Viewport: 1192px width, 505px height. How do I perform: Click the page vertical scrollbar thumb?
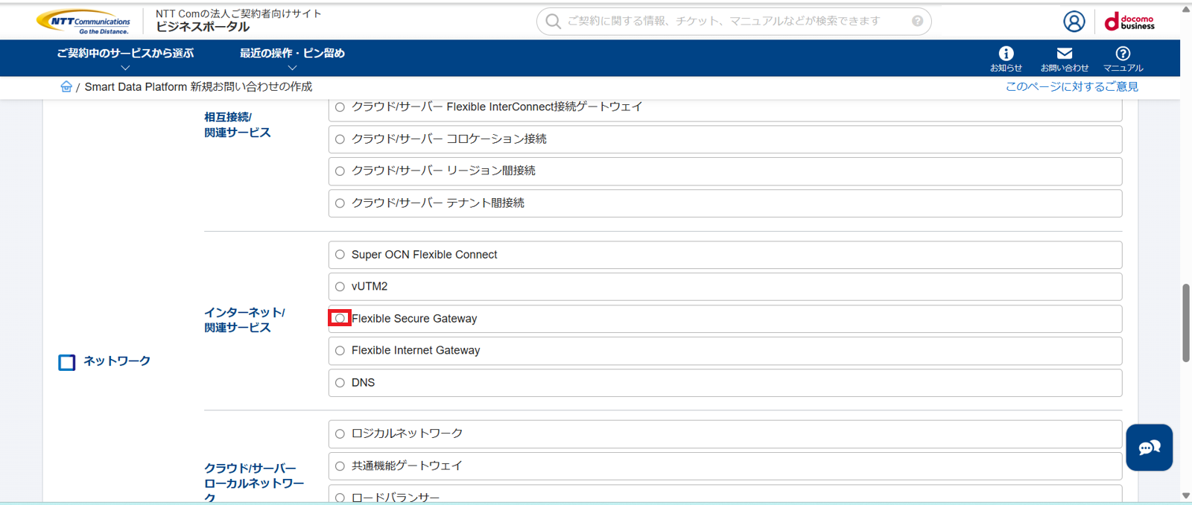[1185, 323]
